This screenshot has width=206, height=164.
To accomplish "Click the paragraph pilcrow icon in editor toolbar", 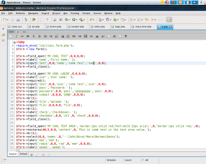I will point(126,36).
